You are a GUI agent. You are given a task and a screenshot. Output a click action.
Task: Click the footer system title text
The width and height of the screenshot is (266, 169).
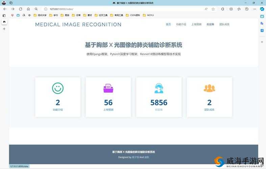pyautogui.click(x=134, y=152)
